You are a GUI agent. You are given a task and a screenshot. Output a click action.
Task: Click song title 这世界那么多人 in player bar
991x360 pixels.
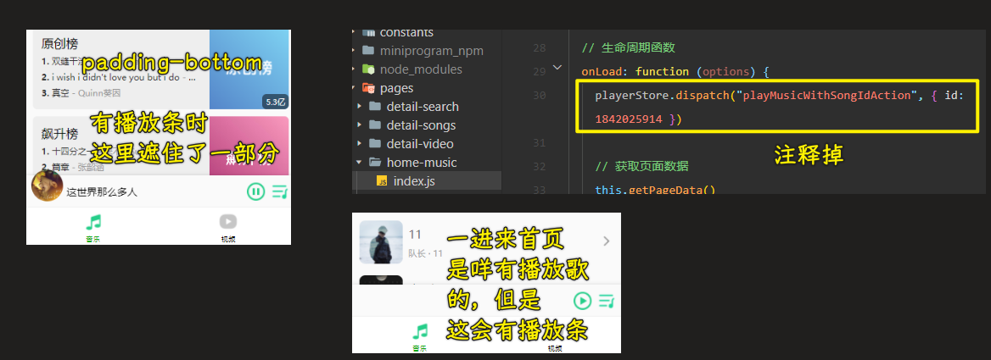(102, 191)
